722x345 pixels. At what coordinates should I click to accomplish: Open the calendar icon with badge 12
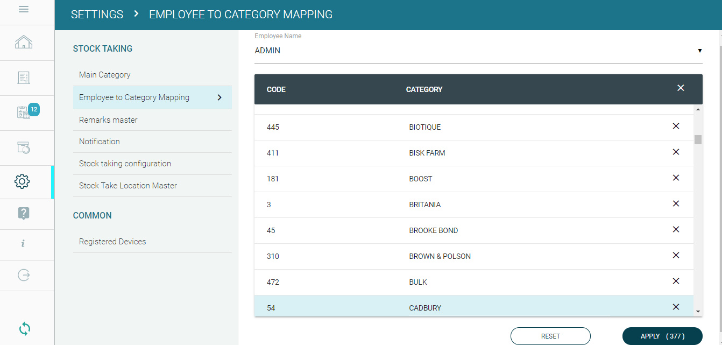24,112
